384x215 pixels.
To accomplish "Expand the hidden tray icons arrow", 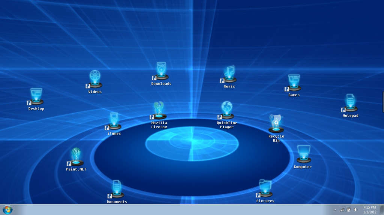I will point(335,210).
